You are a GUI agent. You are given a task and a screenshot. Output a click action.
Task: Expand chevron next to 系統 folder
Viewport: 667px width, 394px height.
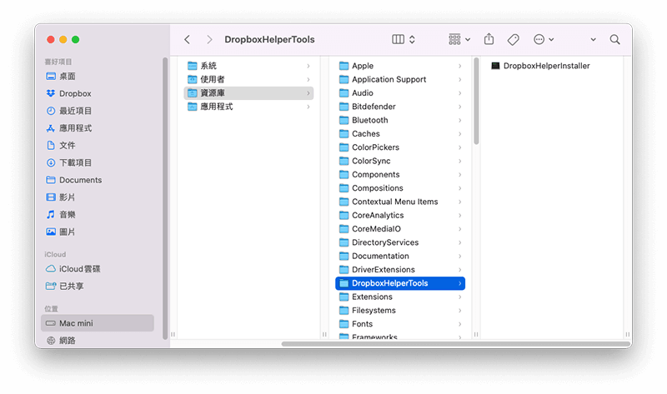click(x=308, y=66)
